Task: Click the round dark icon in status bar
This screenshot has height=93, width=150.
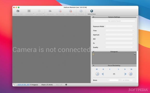Action: tap(66, 84)
